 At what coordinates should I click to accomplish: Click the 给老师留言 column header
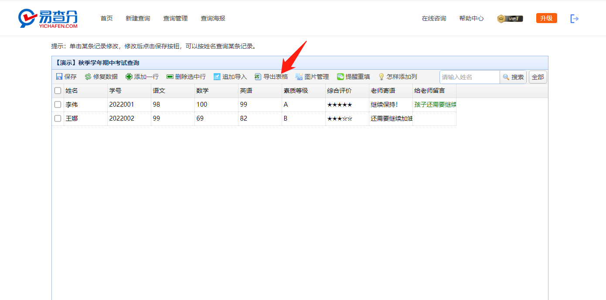pos(435,91)
